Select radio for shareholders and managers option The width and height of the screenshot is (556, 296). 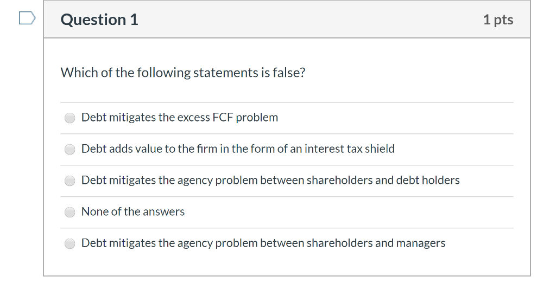click(70, 243)
